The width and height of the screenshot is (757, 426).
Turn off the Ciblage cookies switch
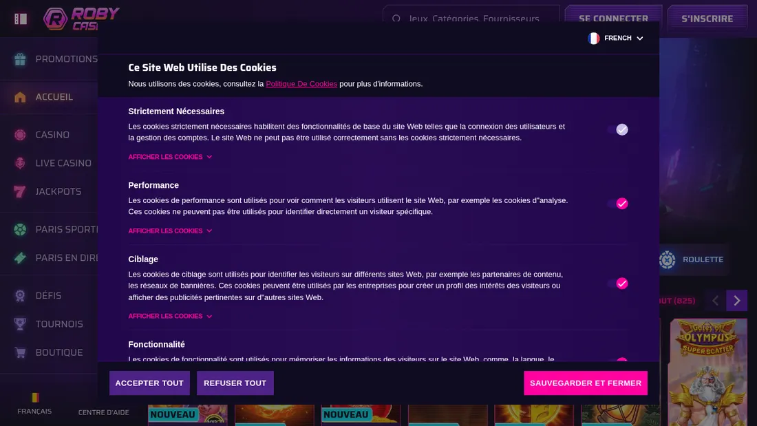pyautogui.click(x=618, y=284)
